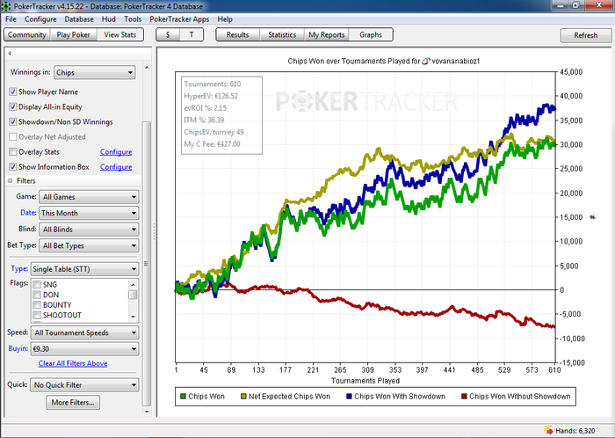Click the hands status icon in status bar
The height and width of the screenshot is (438, 615).
[x=548, y=430]
